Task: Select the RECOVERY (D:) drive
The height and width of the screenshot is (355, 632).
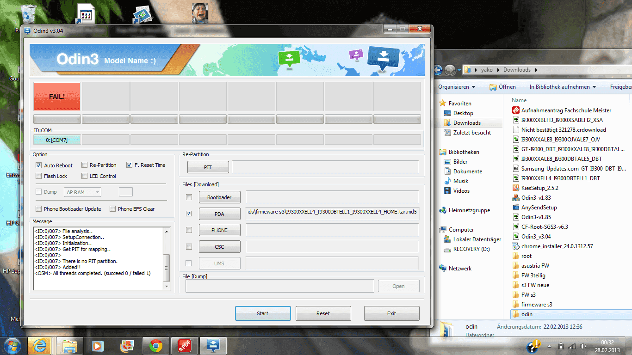Action: pos(471,249)
